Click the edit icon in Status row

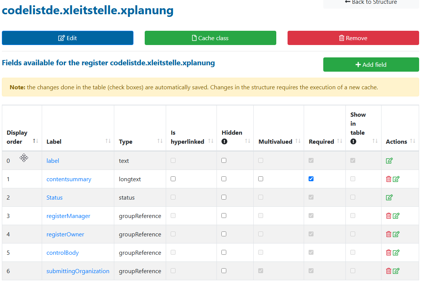pyautogui.click(x=389, y=197)
